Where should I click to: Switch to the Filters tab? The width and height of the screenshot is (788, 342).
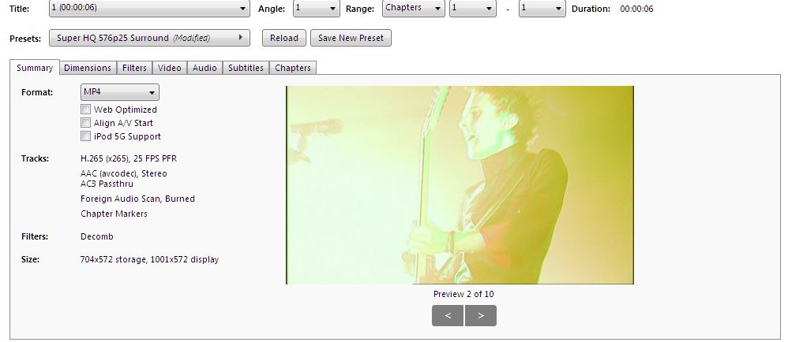(134, 68)
